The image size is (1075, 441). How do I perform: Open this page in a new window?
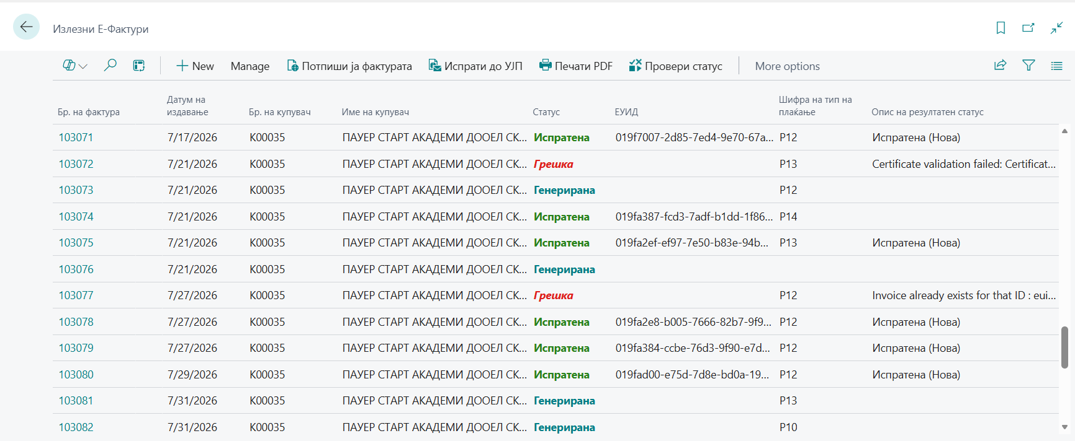pyautogui.click(x=1028, y=28)
